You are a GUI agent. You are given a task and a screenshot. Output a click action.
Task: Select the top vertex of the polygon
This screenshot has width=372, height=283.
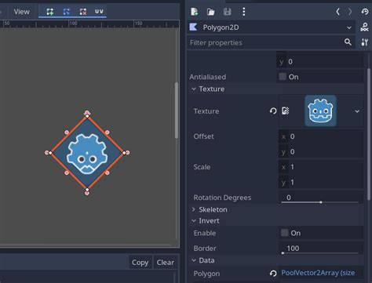[87, 116]
